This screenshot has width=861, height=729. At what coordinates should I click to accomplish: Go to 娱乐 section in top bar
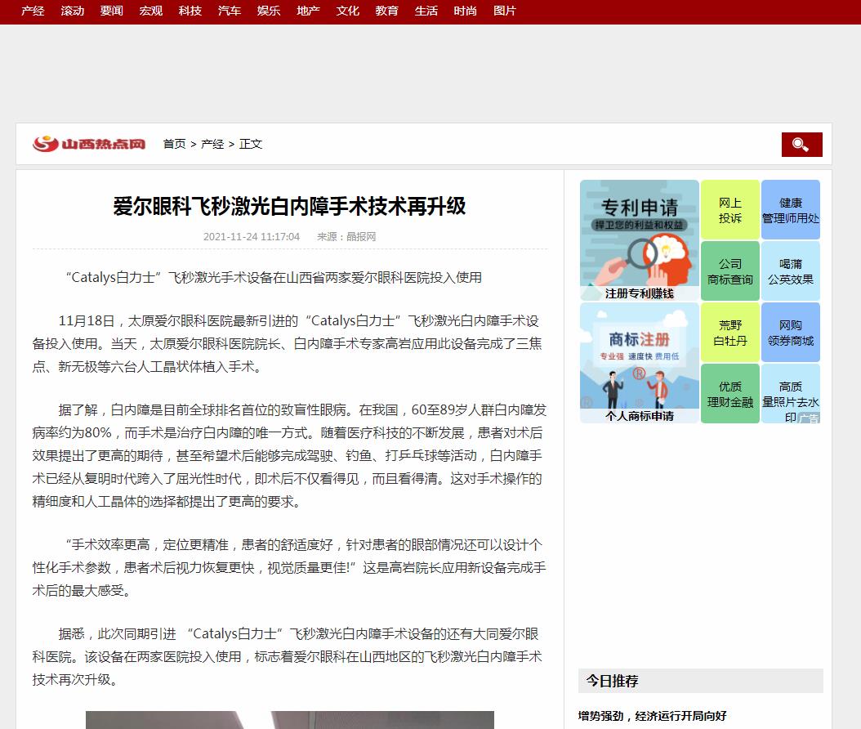point(269,11)
